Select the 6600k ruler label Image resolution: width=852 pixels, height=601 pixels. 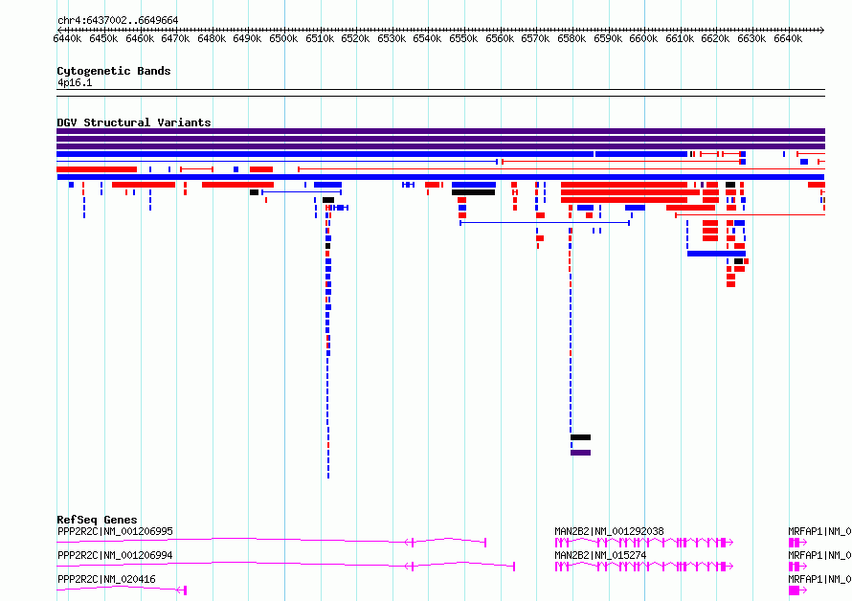(643, 38)
